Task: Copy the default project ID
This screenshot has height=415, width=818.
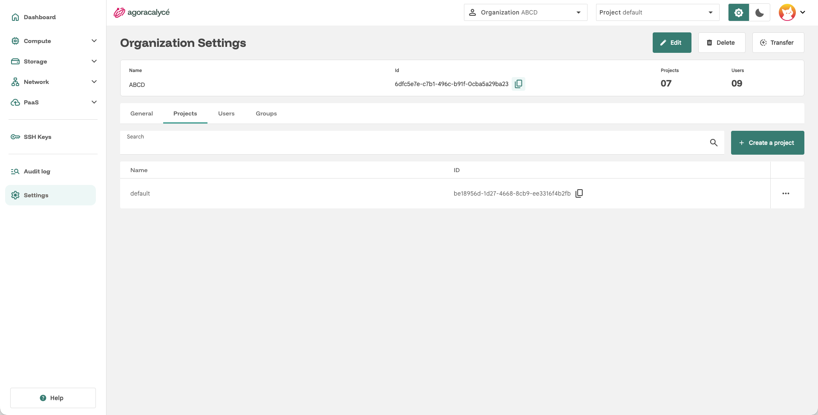Action: pyautogui.click(x=579, y=193)
